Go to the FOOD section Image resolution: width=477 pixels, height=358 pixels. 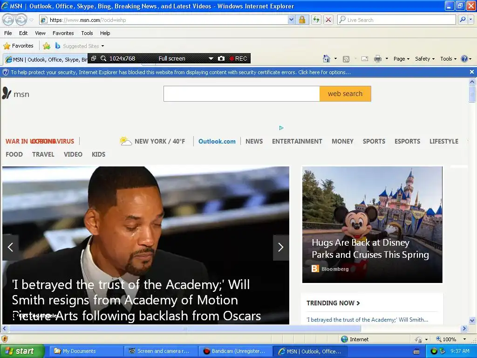coord(14,154)
